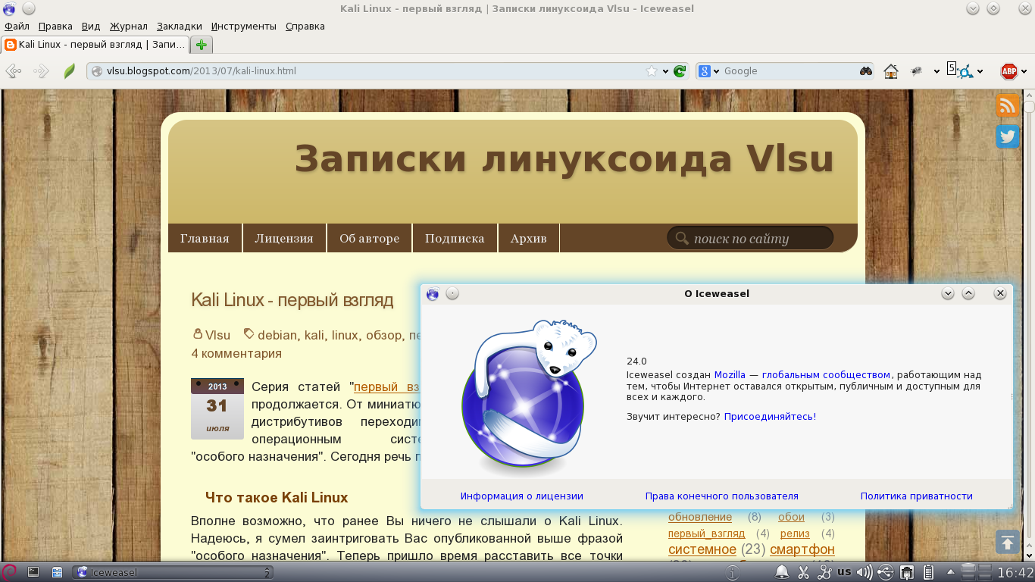
Task: Open the dropdown arrow beside the blue share-style toolbar icon
Action: click(980, 71)
